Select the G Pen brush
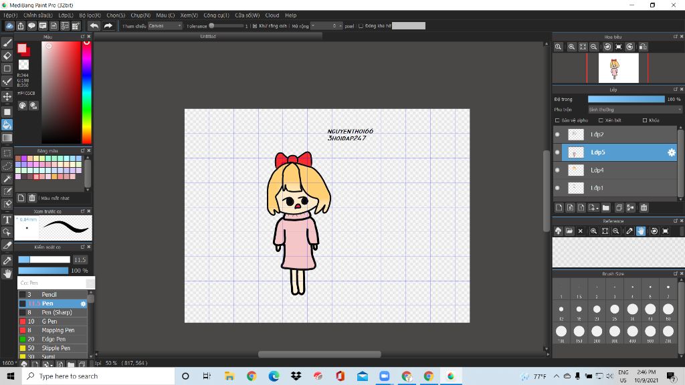 tap(53, 322)
